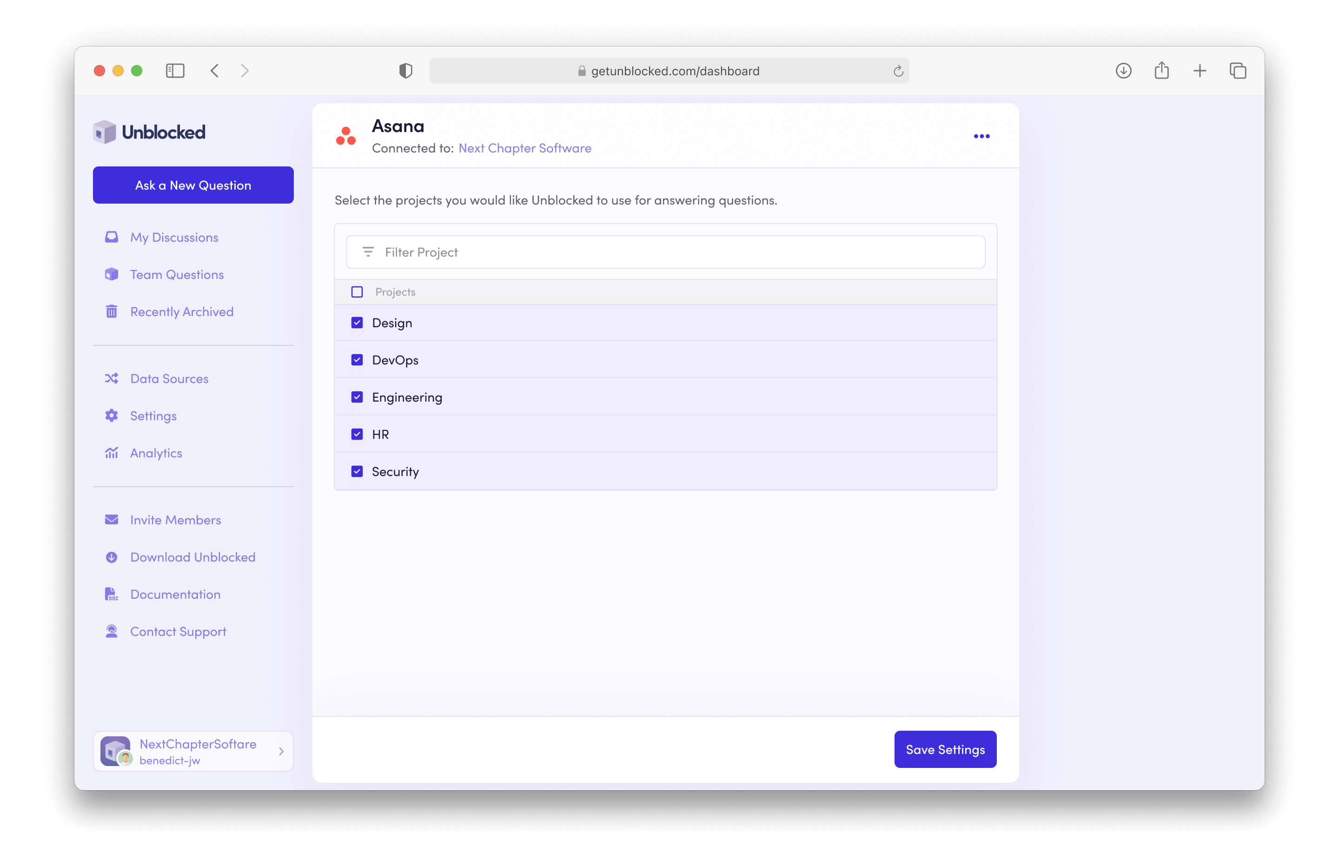1339x846 pixels.
Task: Click the Projects column header label
Action: pyautogui.click(x=395, y=292)
